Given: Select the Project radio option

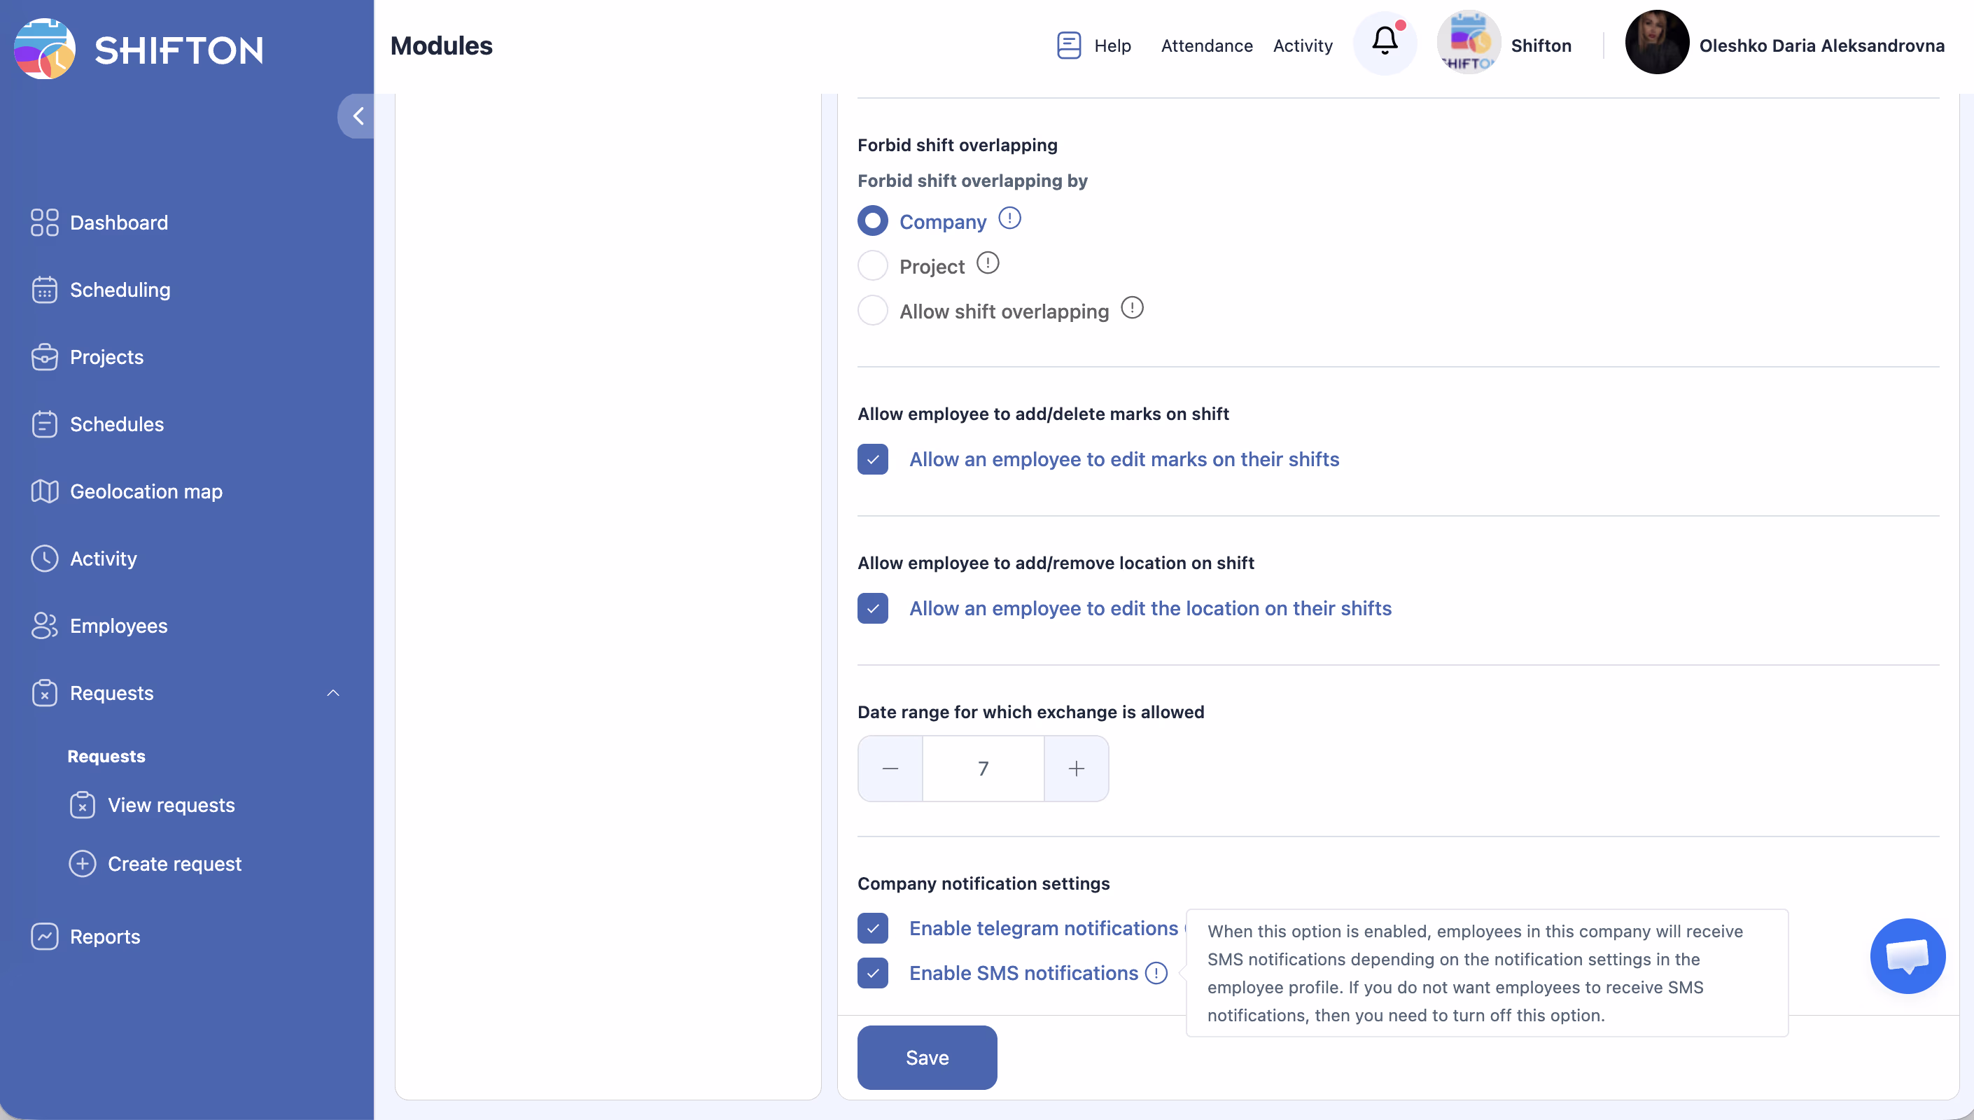Looking at the screenshot, I should click(x=873, y=266).
